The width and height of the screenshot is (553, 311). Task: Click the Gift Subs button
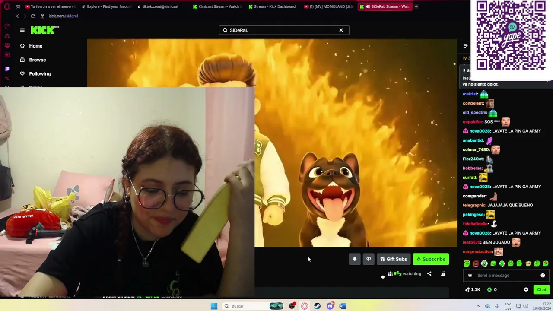393,259
